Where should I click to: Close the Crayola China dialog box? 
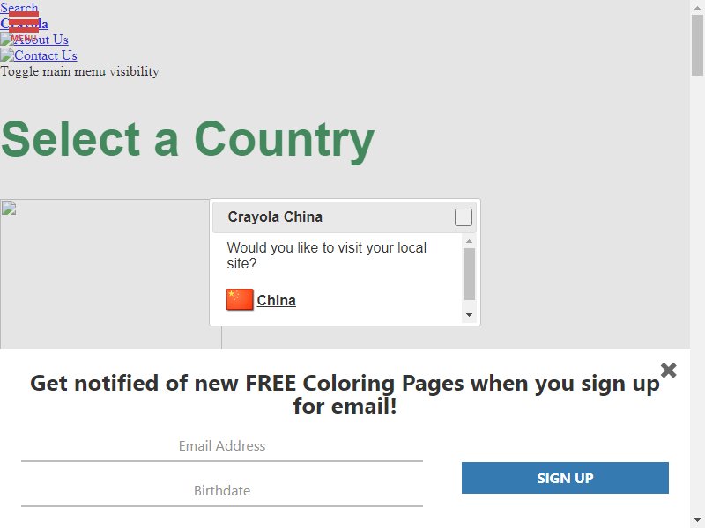(x=464, y=217)
